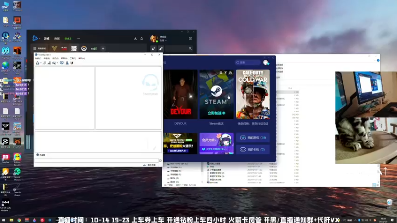Viewport: 397px width, 223px height.
Task: Open Rubber Bandits desktop shortcut
Action: click(x=17, y=159)
